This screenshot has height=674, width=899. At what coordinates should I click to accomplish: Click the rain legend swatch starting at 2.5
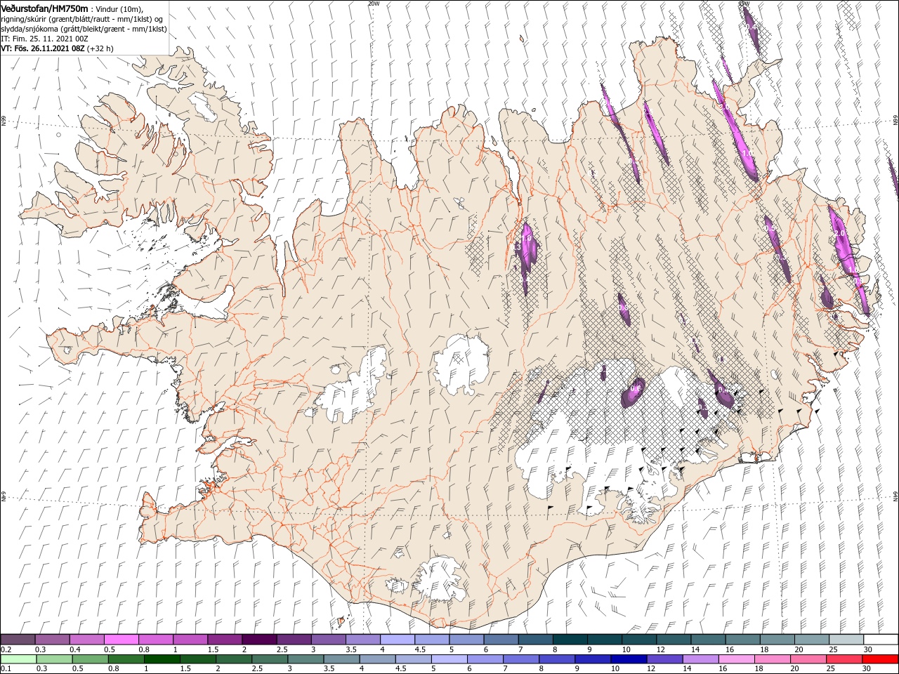click(269, 659)
